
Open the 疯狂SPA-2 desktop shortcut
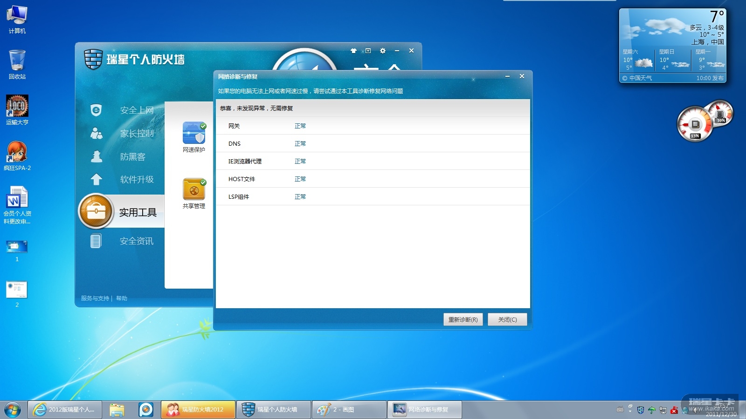tap(17, 155)
